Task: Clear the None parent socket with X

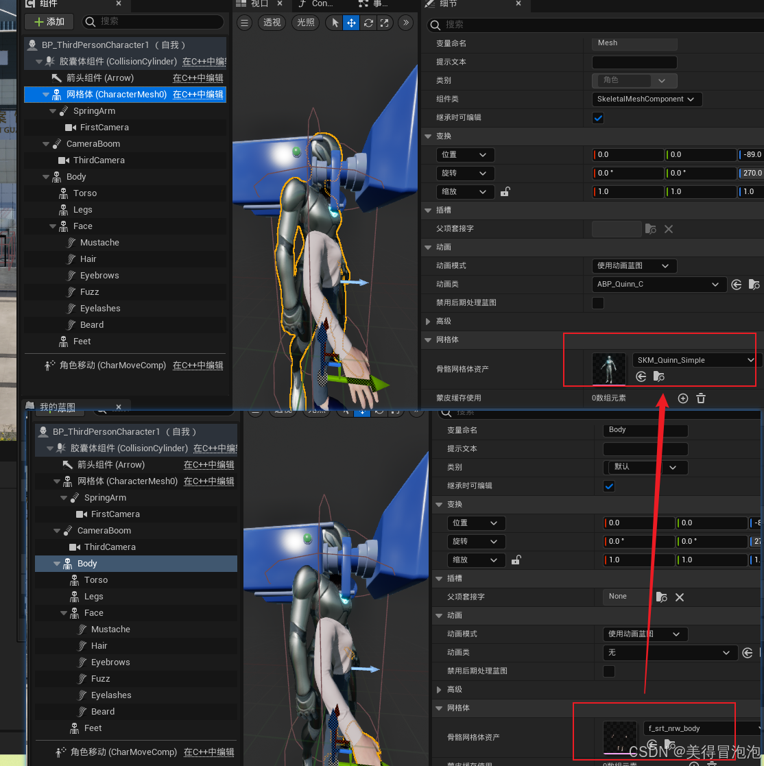Action: pyautogui.click(x=680, y=597)
